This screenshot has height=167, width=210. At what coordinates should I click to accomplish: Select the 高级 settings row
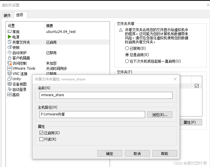coord(19,95)
